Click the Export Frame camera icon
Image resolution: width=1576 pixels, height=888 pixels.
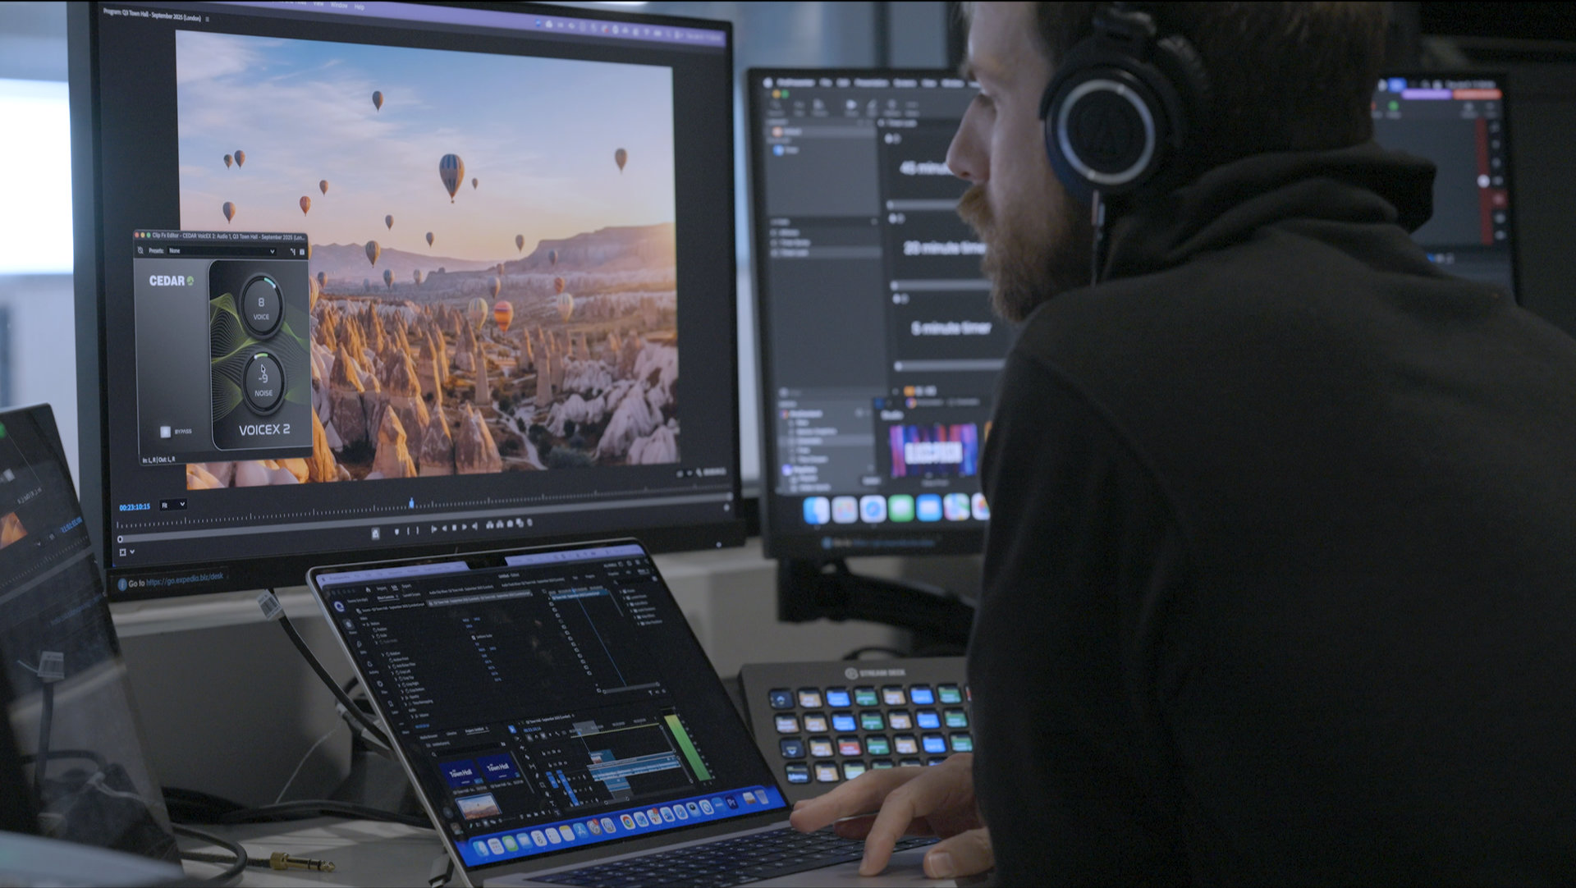(x=510, y=524)
